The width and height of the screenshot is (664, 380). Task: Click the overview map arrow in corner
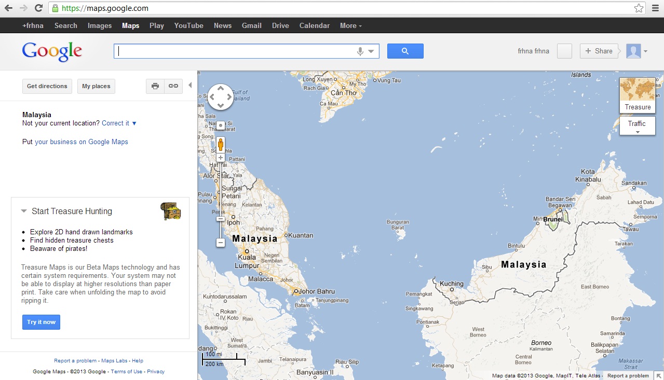point(658,375)
